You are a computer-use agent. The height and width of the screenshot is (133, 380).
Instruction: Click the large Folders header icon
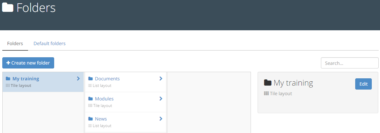(8, 8)
